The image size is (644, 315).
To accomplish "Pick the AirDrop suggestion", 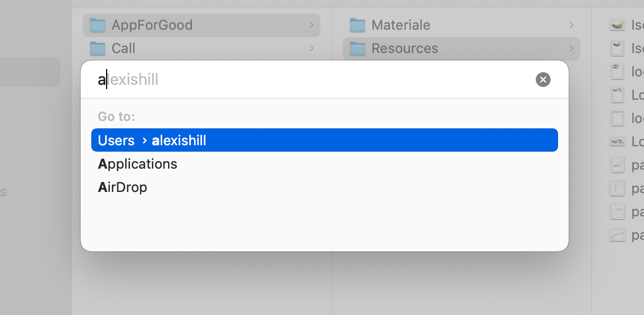I will tap(123, 187).
